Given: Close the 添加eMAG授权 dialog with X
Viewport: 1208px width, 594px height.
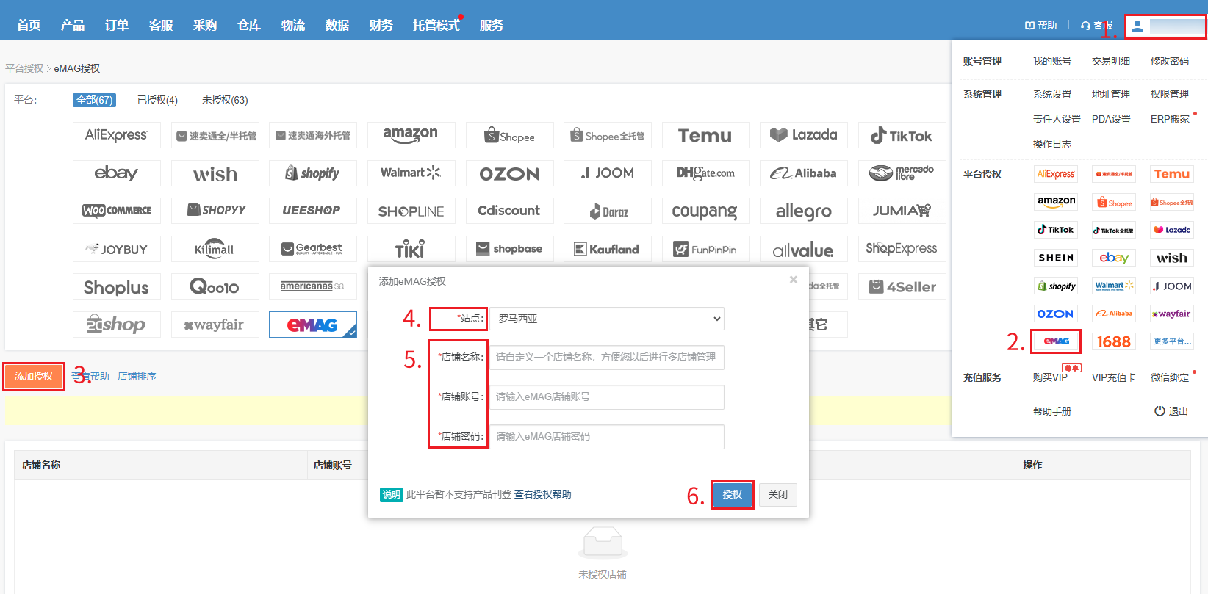Looking at the screenshot, I should click(794, 280).
